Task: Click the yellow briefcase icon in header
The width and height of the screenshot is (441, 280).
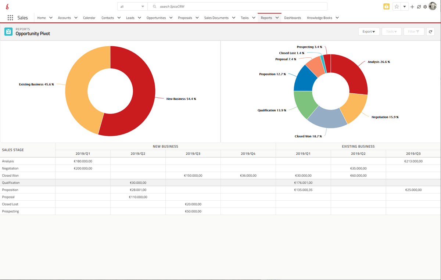Action: [386, 7]
